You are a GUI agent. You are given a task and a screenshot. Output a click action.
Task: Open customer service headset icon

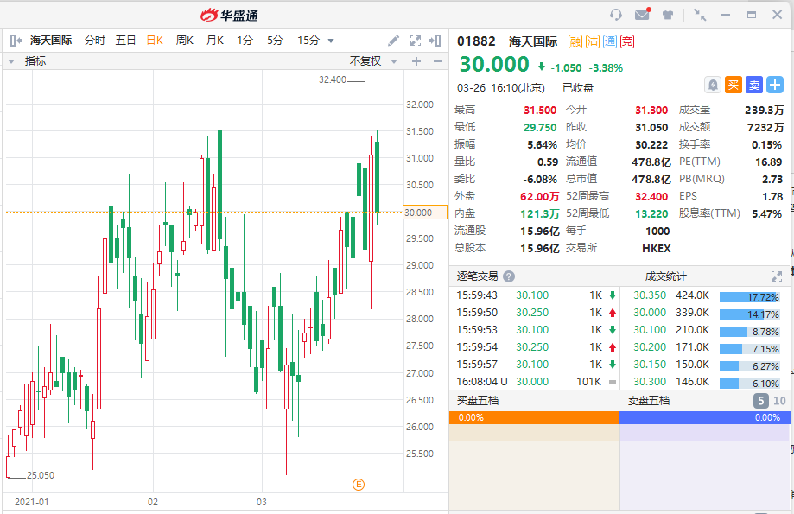(x=616, y=15)
